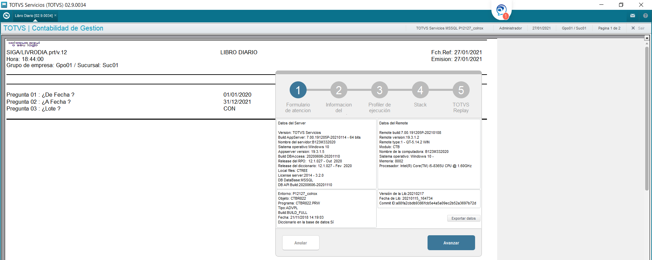Image resolution: width=652 pixels, height=260 pixels.
Task: Click the Commit ID line
Action: point(428,203)
